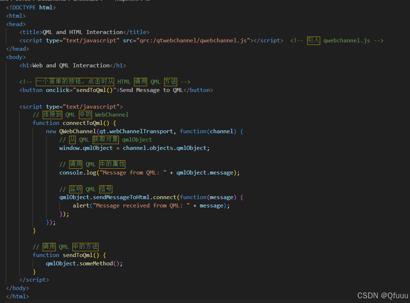
Task: Click the 'message' parameter in function(message)
Action: pyautogui.click(x=221, y=197)
